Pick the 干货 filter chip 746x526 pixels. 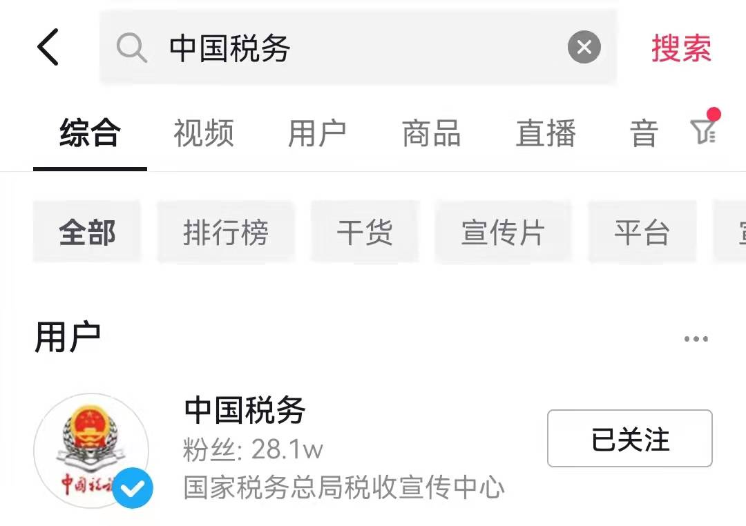pyautogui.click(x=365, y=232)
